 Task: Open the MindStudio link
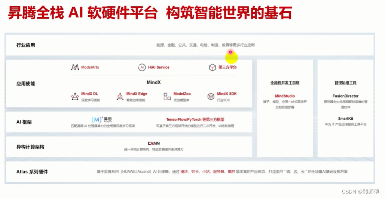285,96
